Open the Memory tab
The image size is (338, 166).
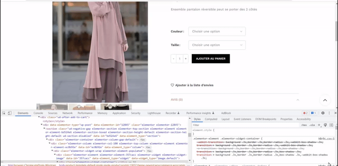[x=102, y=113]
